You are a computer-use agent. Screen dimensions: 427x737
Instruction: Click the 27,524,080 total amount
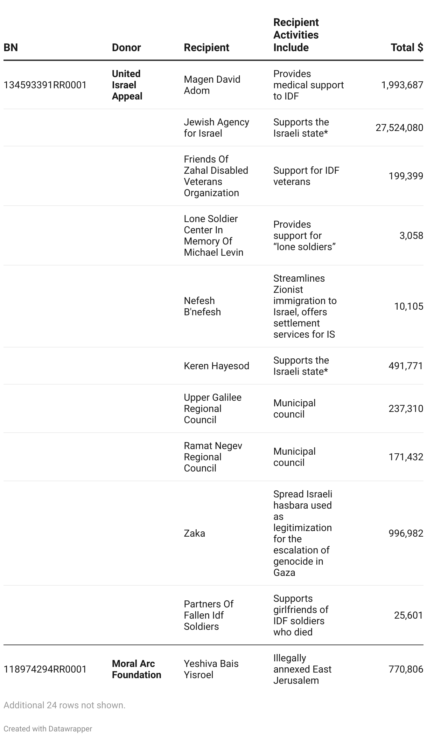pos(399,128)
